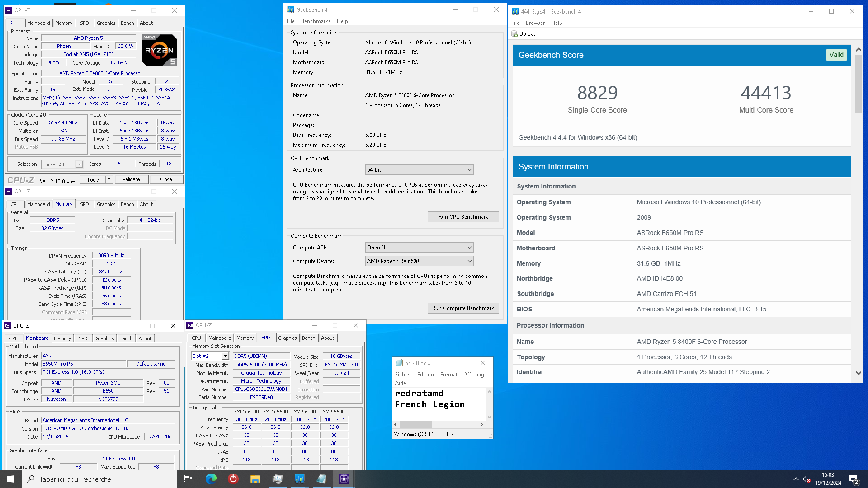Click the DRAM Frequency value 3093.4 MHz
The image size is (868, 488).
click(111, 255)
